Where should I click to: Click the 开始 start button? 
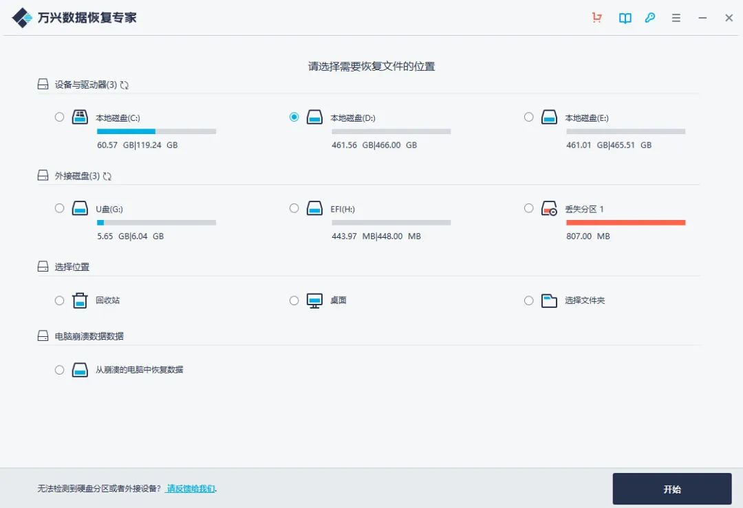[x=671, y=489]
